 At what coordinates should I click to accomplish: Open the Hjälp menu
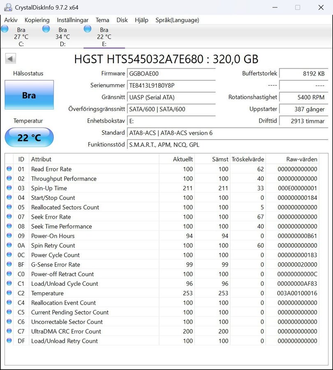click(141, 20)
